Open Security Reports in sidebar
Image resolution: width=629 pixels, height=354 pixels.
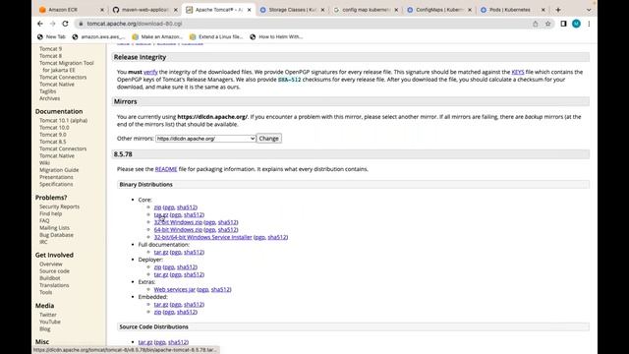coord(59,206)
